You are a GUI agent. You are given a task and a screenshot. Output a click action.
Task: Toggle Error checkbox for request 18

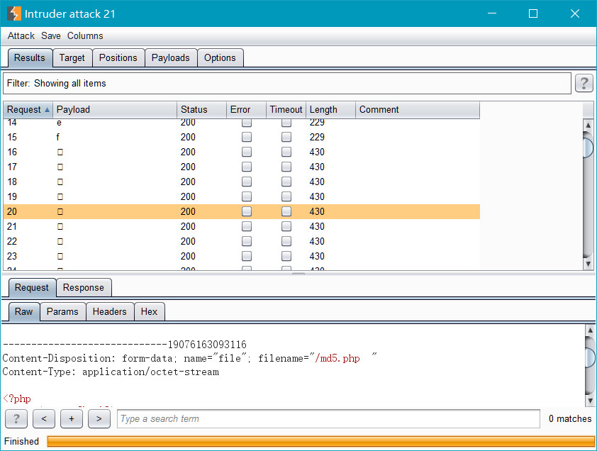pos(246,182)
